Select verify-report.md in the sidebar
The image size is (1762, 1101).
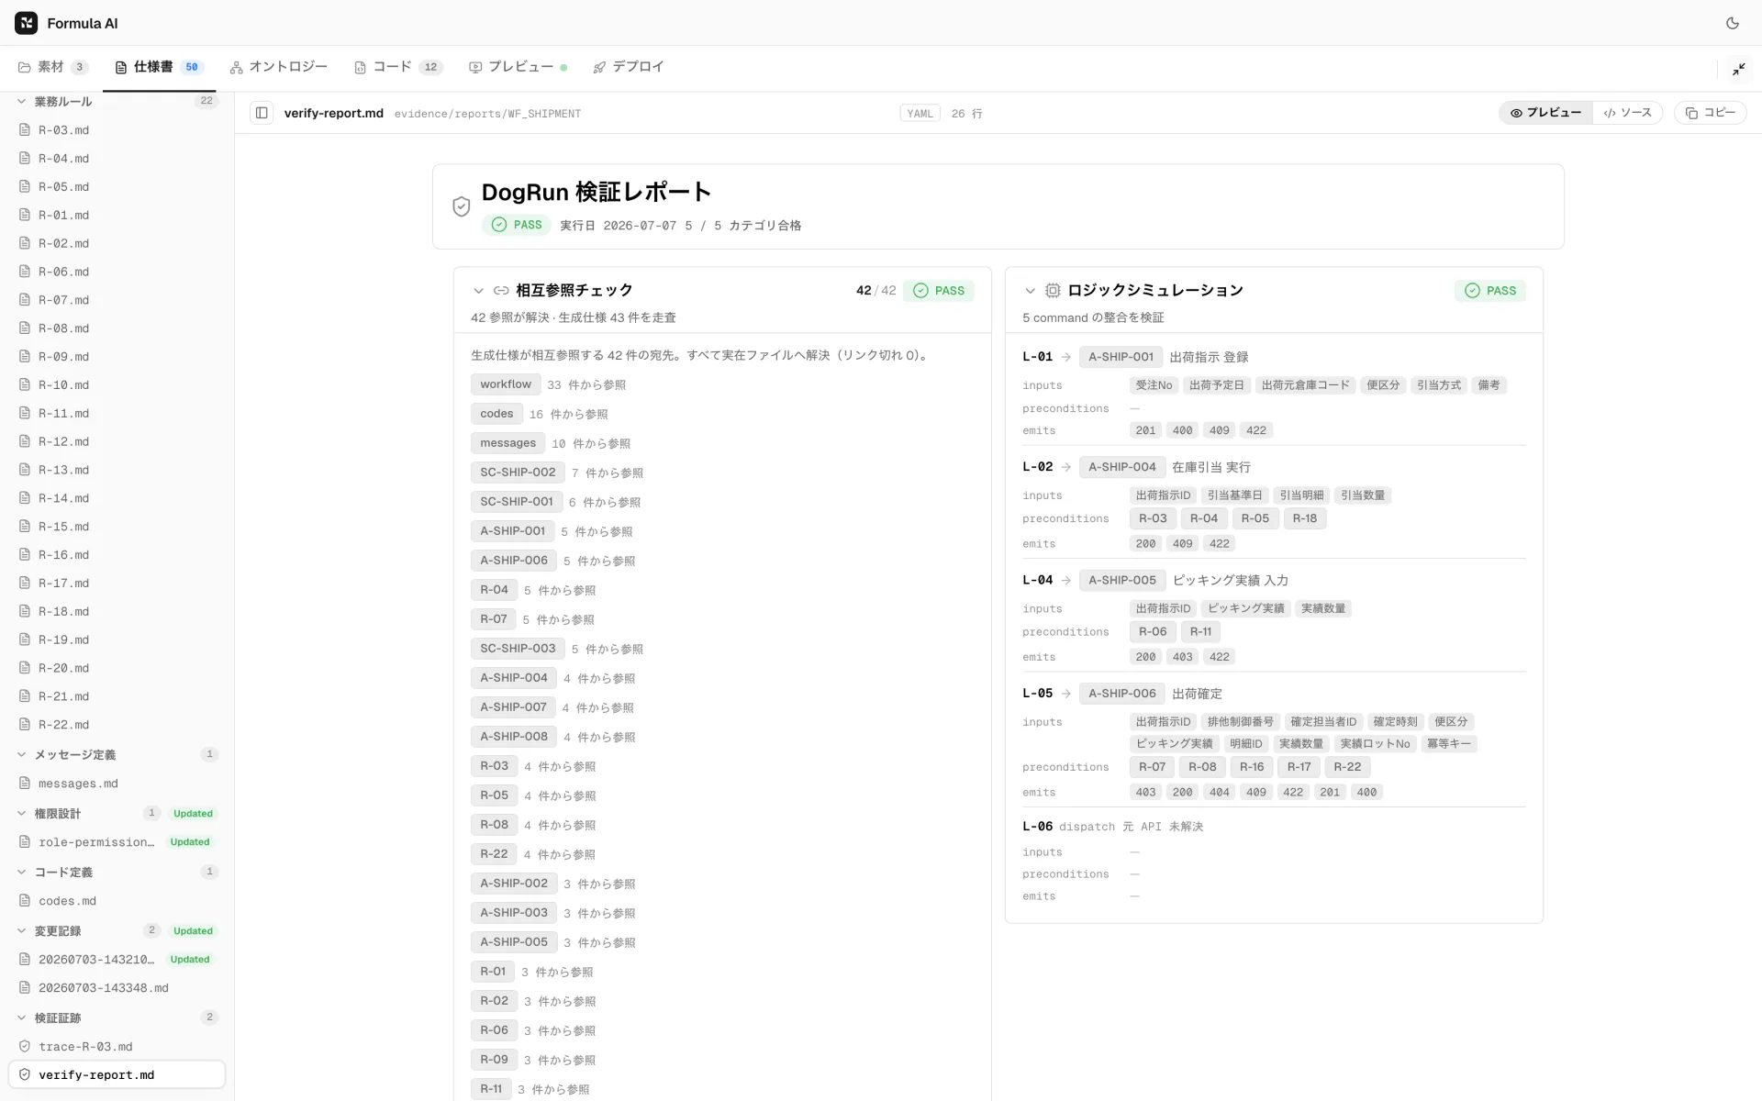pyautogui.click(x=117, y=1074)
